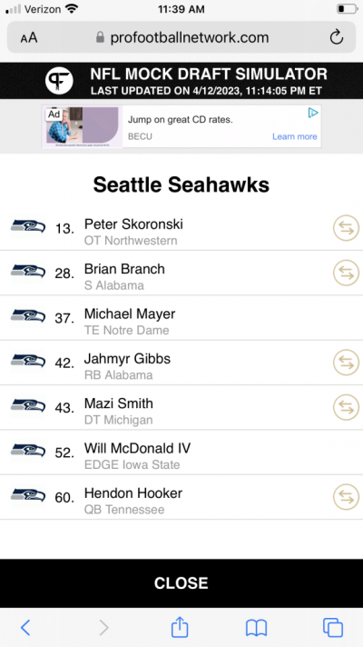Select pick 52 Will McDonald IV row
The image size is (363, 647).
coord(181,453)
